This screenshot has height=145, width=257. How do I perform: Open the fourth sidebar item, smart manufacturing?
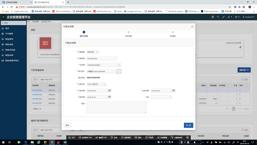[x=13, y=44]
